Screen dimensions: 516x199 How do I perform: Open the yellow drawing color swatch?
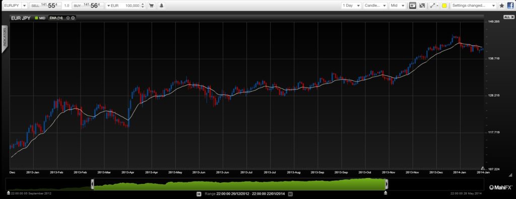coord(444,6)
